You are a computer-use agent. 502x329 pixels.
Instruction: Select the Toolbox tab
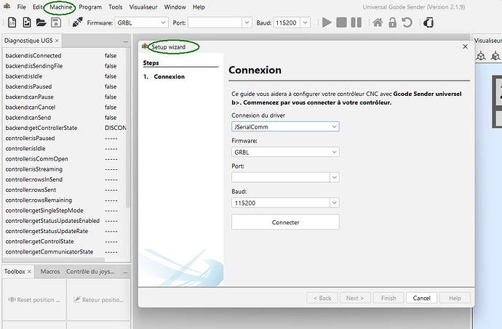coord(15,272)
